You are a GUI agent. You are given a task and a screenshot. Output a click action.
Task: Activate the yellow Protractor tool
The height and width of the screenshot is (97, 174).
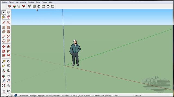tap(4, 66)
